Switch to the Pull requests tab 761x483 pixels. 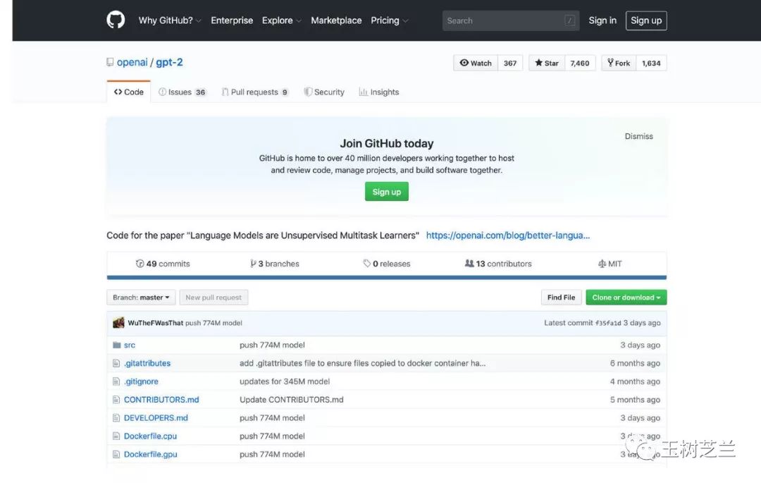(255, 92)
